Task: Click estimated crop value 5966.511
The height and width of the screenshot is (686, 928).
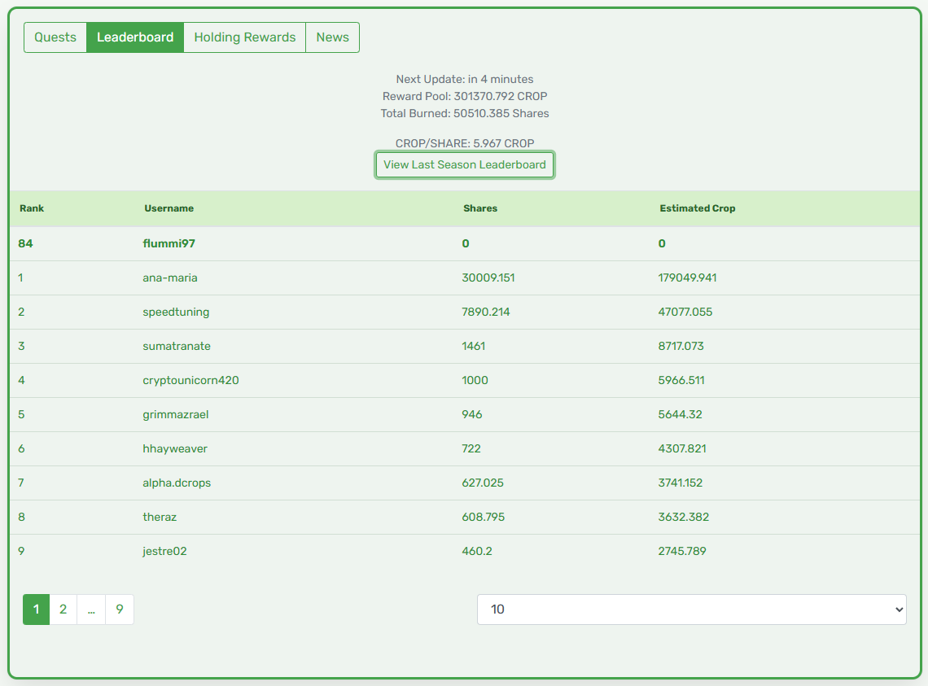Action: pos(681,380)
